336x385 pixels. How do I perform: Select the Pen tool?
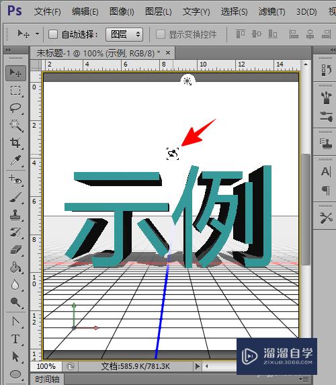[15, 321]
